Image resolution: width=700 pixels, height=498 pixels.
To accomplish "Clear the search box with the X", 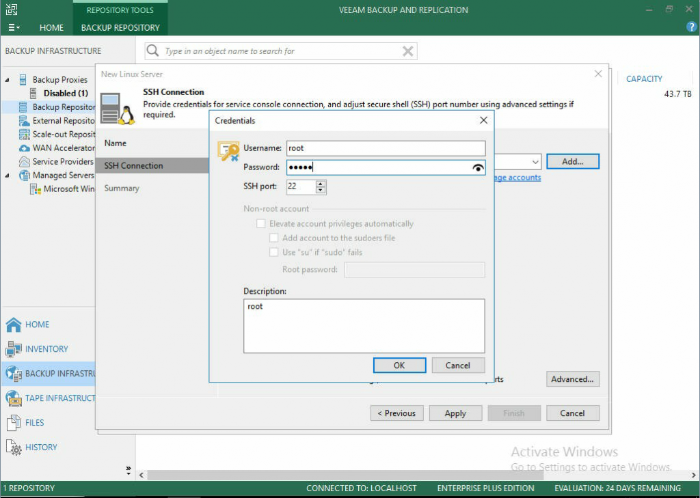I will 407,51.
